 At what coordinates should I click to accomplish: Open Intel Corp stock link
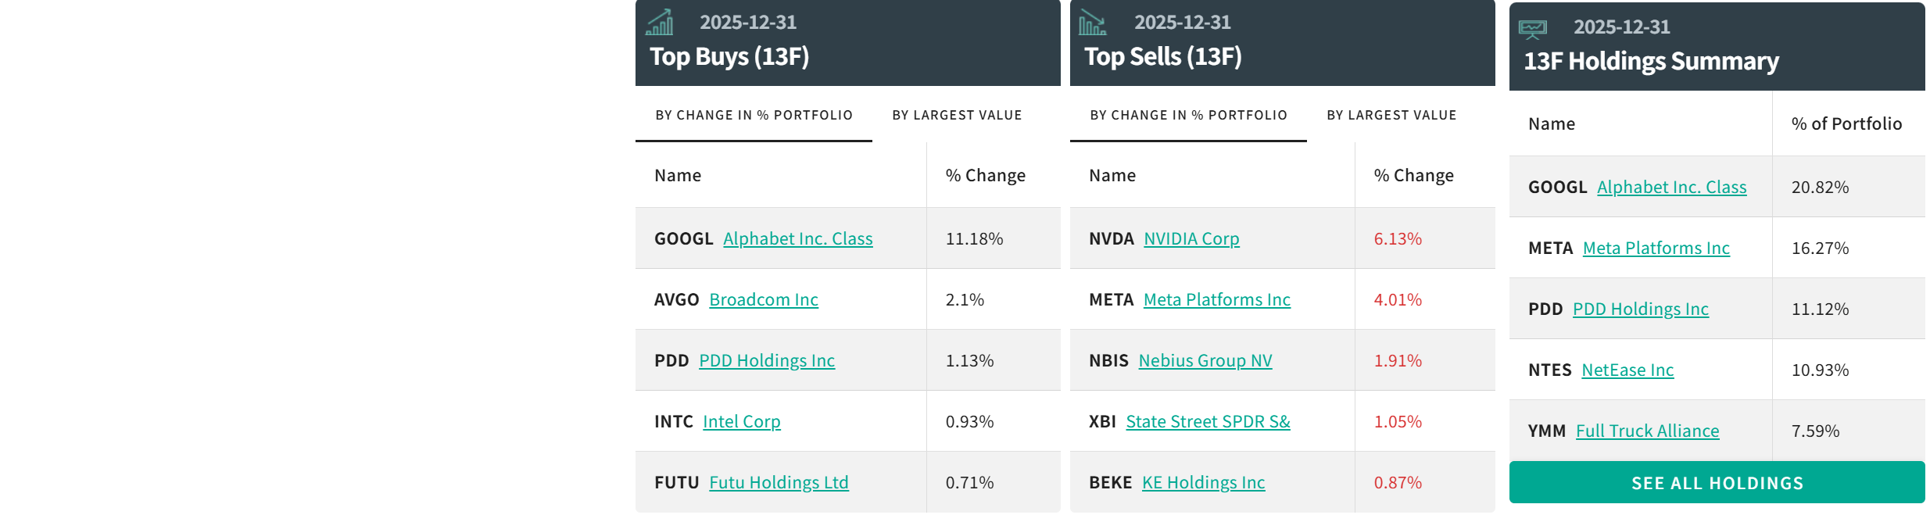pos(742,422)
